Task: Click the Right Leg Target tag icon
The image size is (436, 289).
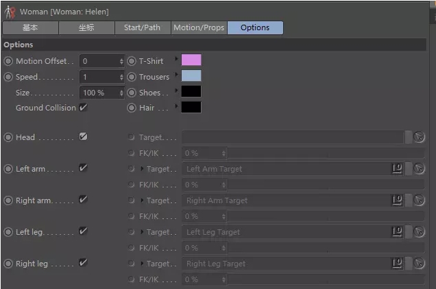Action: point(397,263)
